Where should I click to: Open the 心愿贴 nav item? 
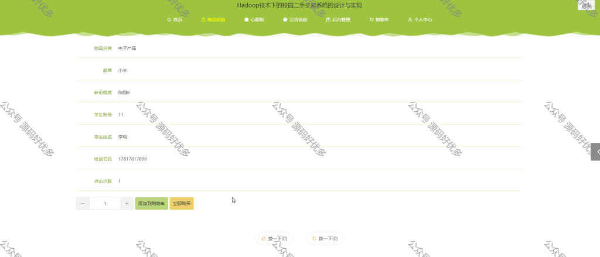(254, 19)
